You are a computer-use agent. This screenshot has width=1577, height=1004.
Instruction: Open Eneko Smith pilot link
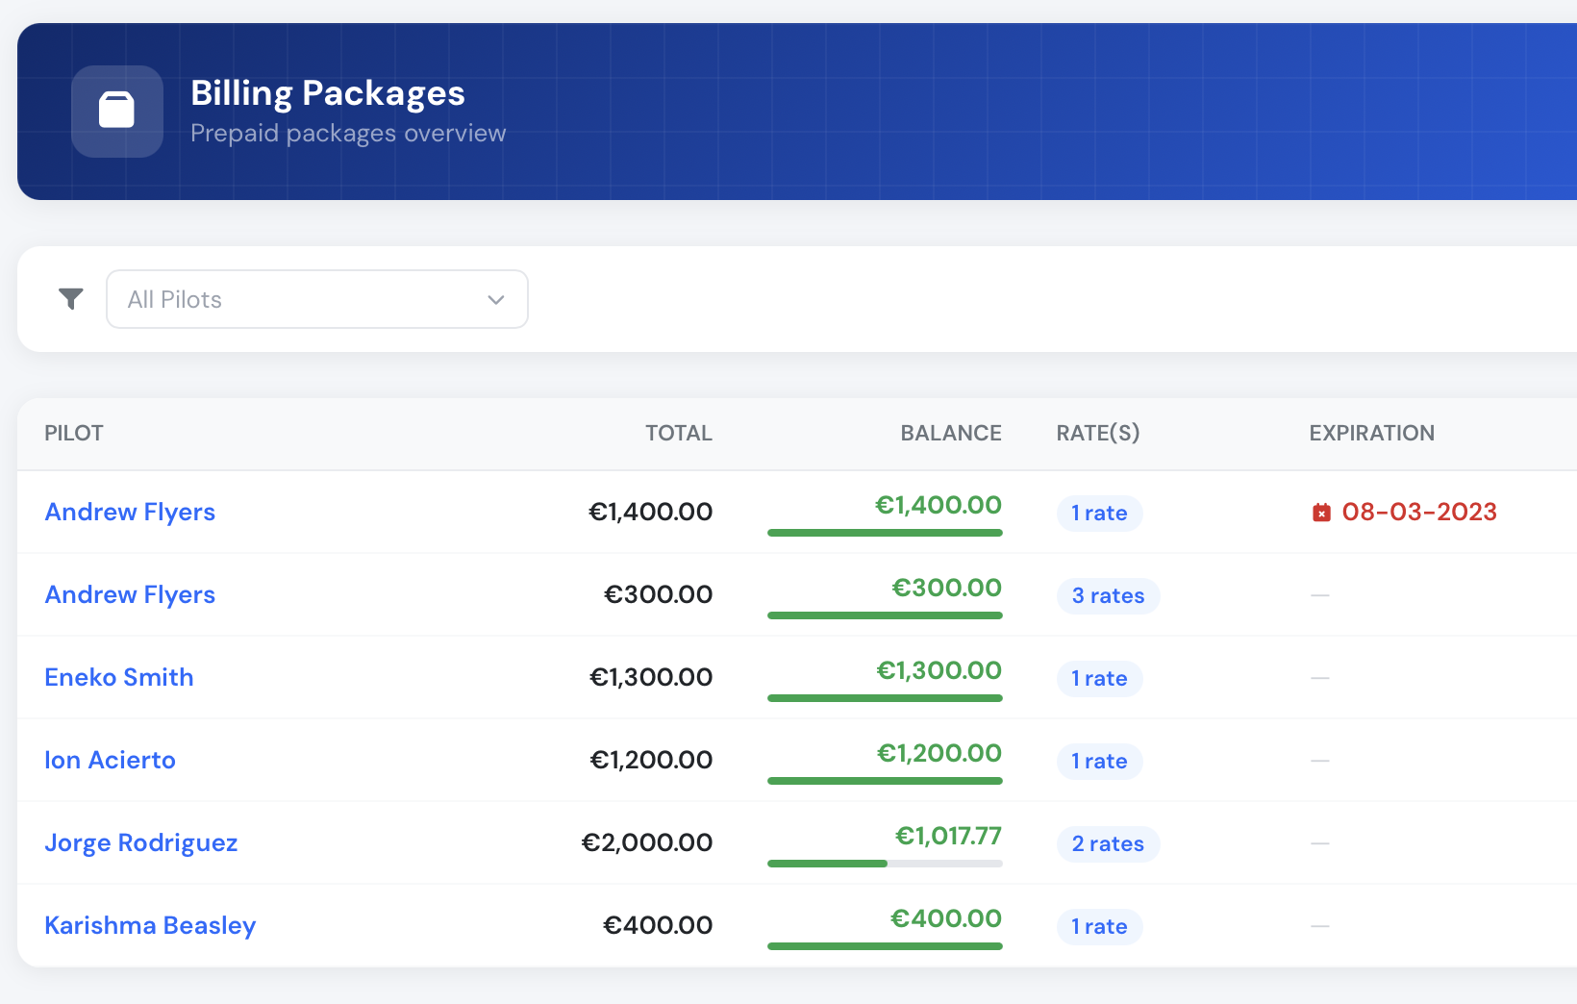[119, 677]
